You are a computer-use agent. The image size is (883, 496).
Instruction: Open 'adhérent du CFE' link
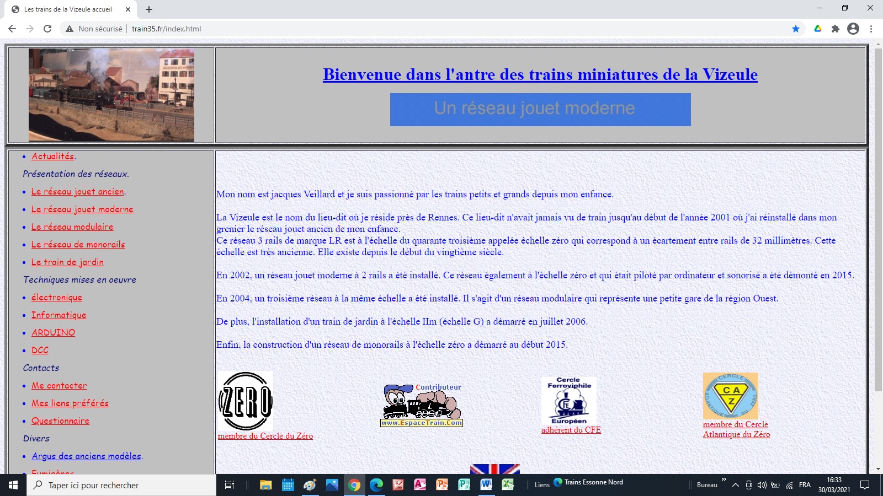pyautogui.click(x=571, y=430)
